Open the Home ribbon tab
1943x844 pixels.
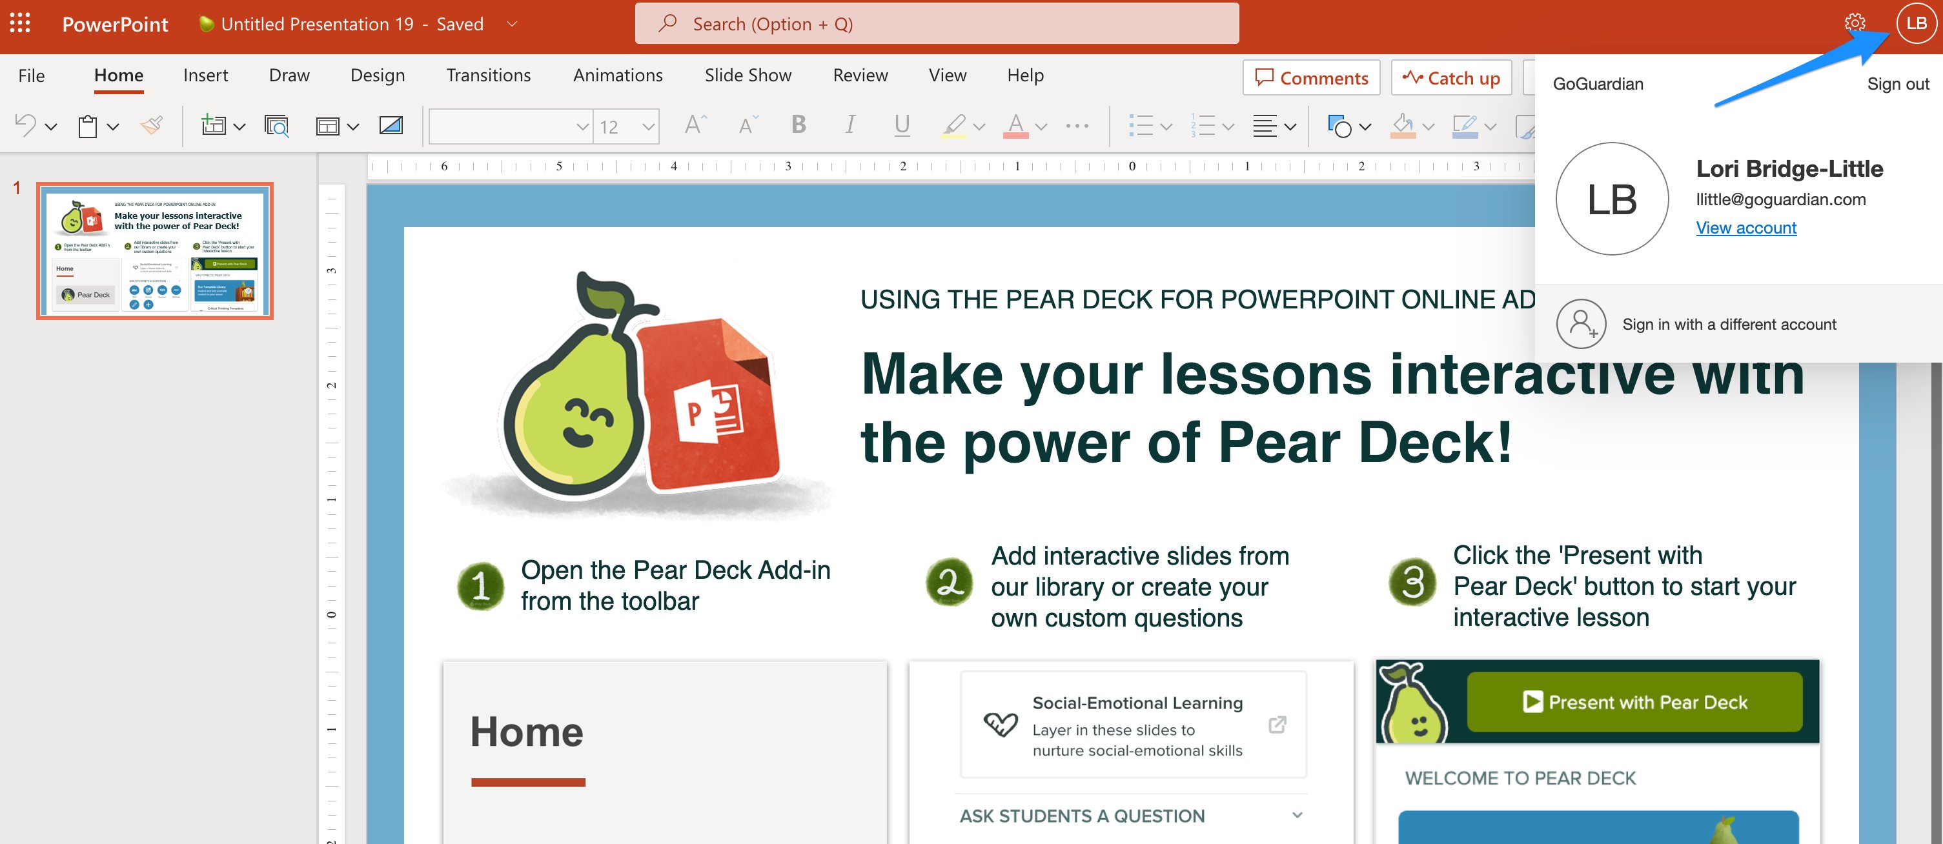pyautogui.click(x=118, y=75)
